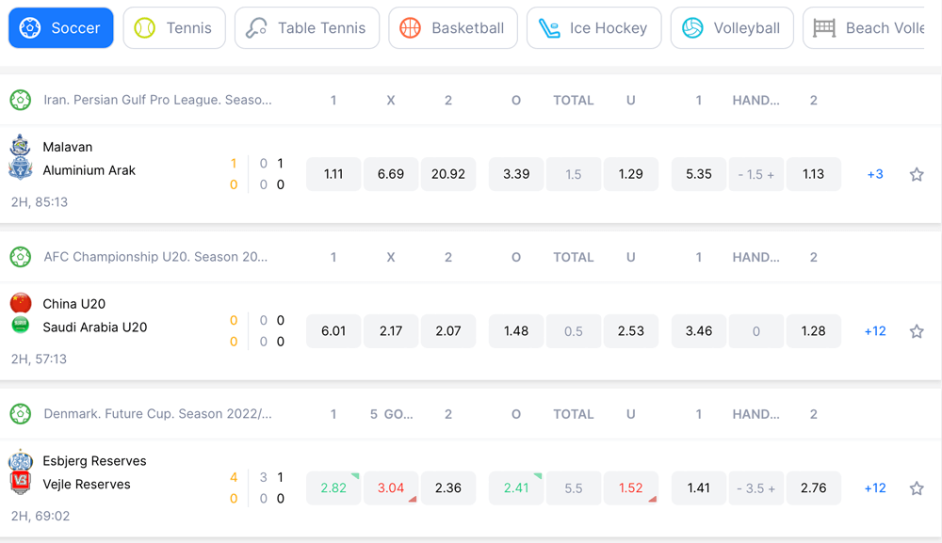Click the Denmark Future Cup league soccer icon

21,414
